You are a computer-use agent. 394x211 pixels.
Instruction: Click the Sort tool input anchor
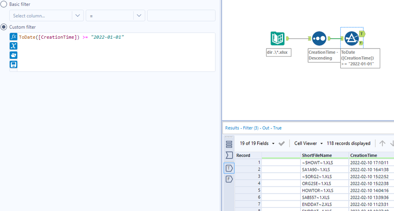310,38
